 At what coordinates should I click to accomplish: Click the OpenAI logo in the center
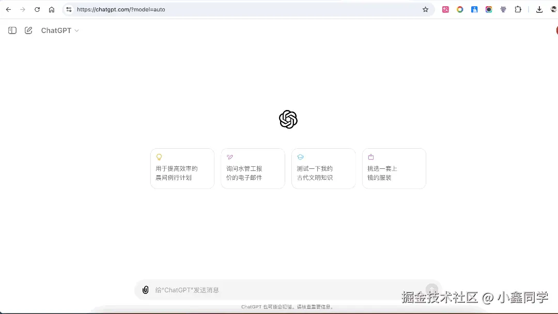click(288, 119)
